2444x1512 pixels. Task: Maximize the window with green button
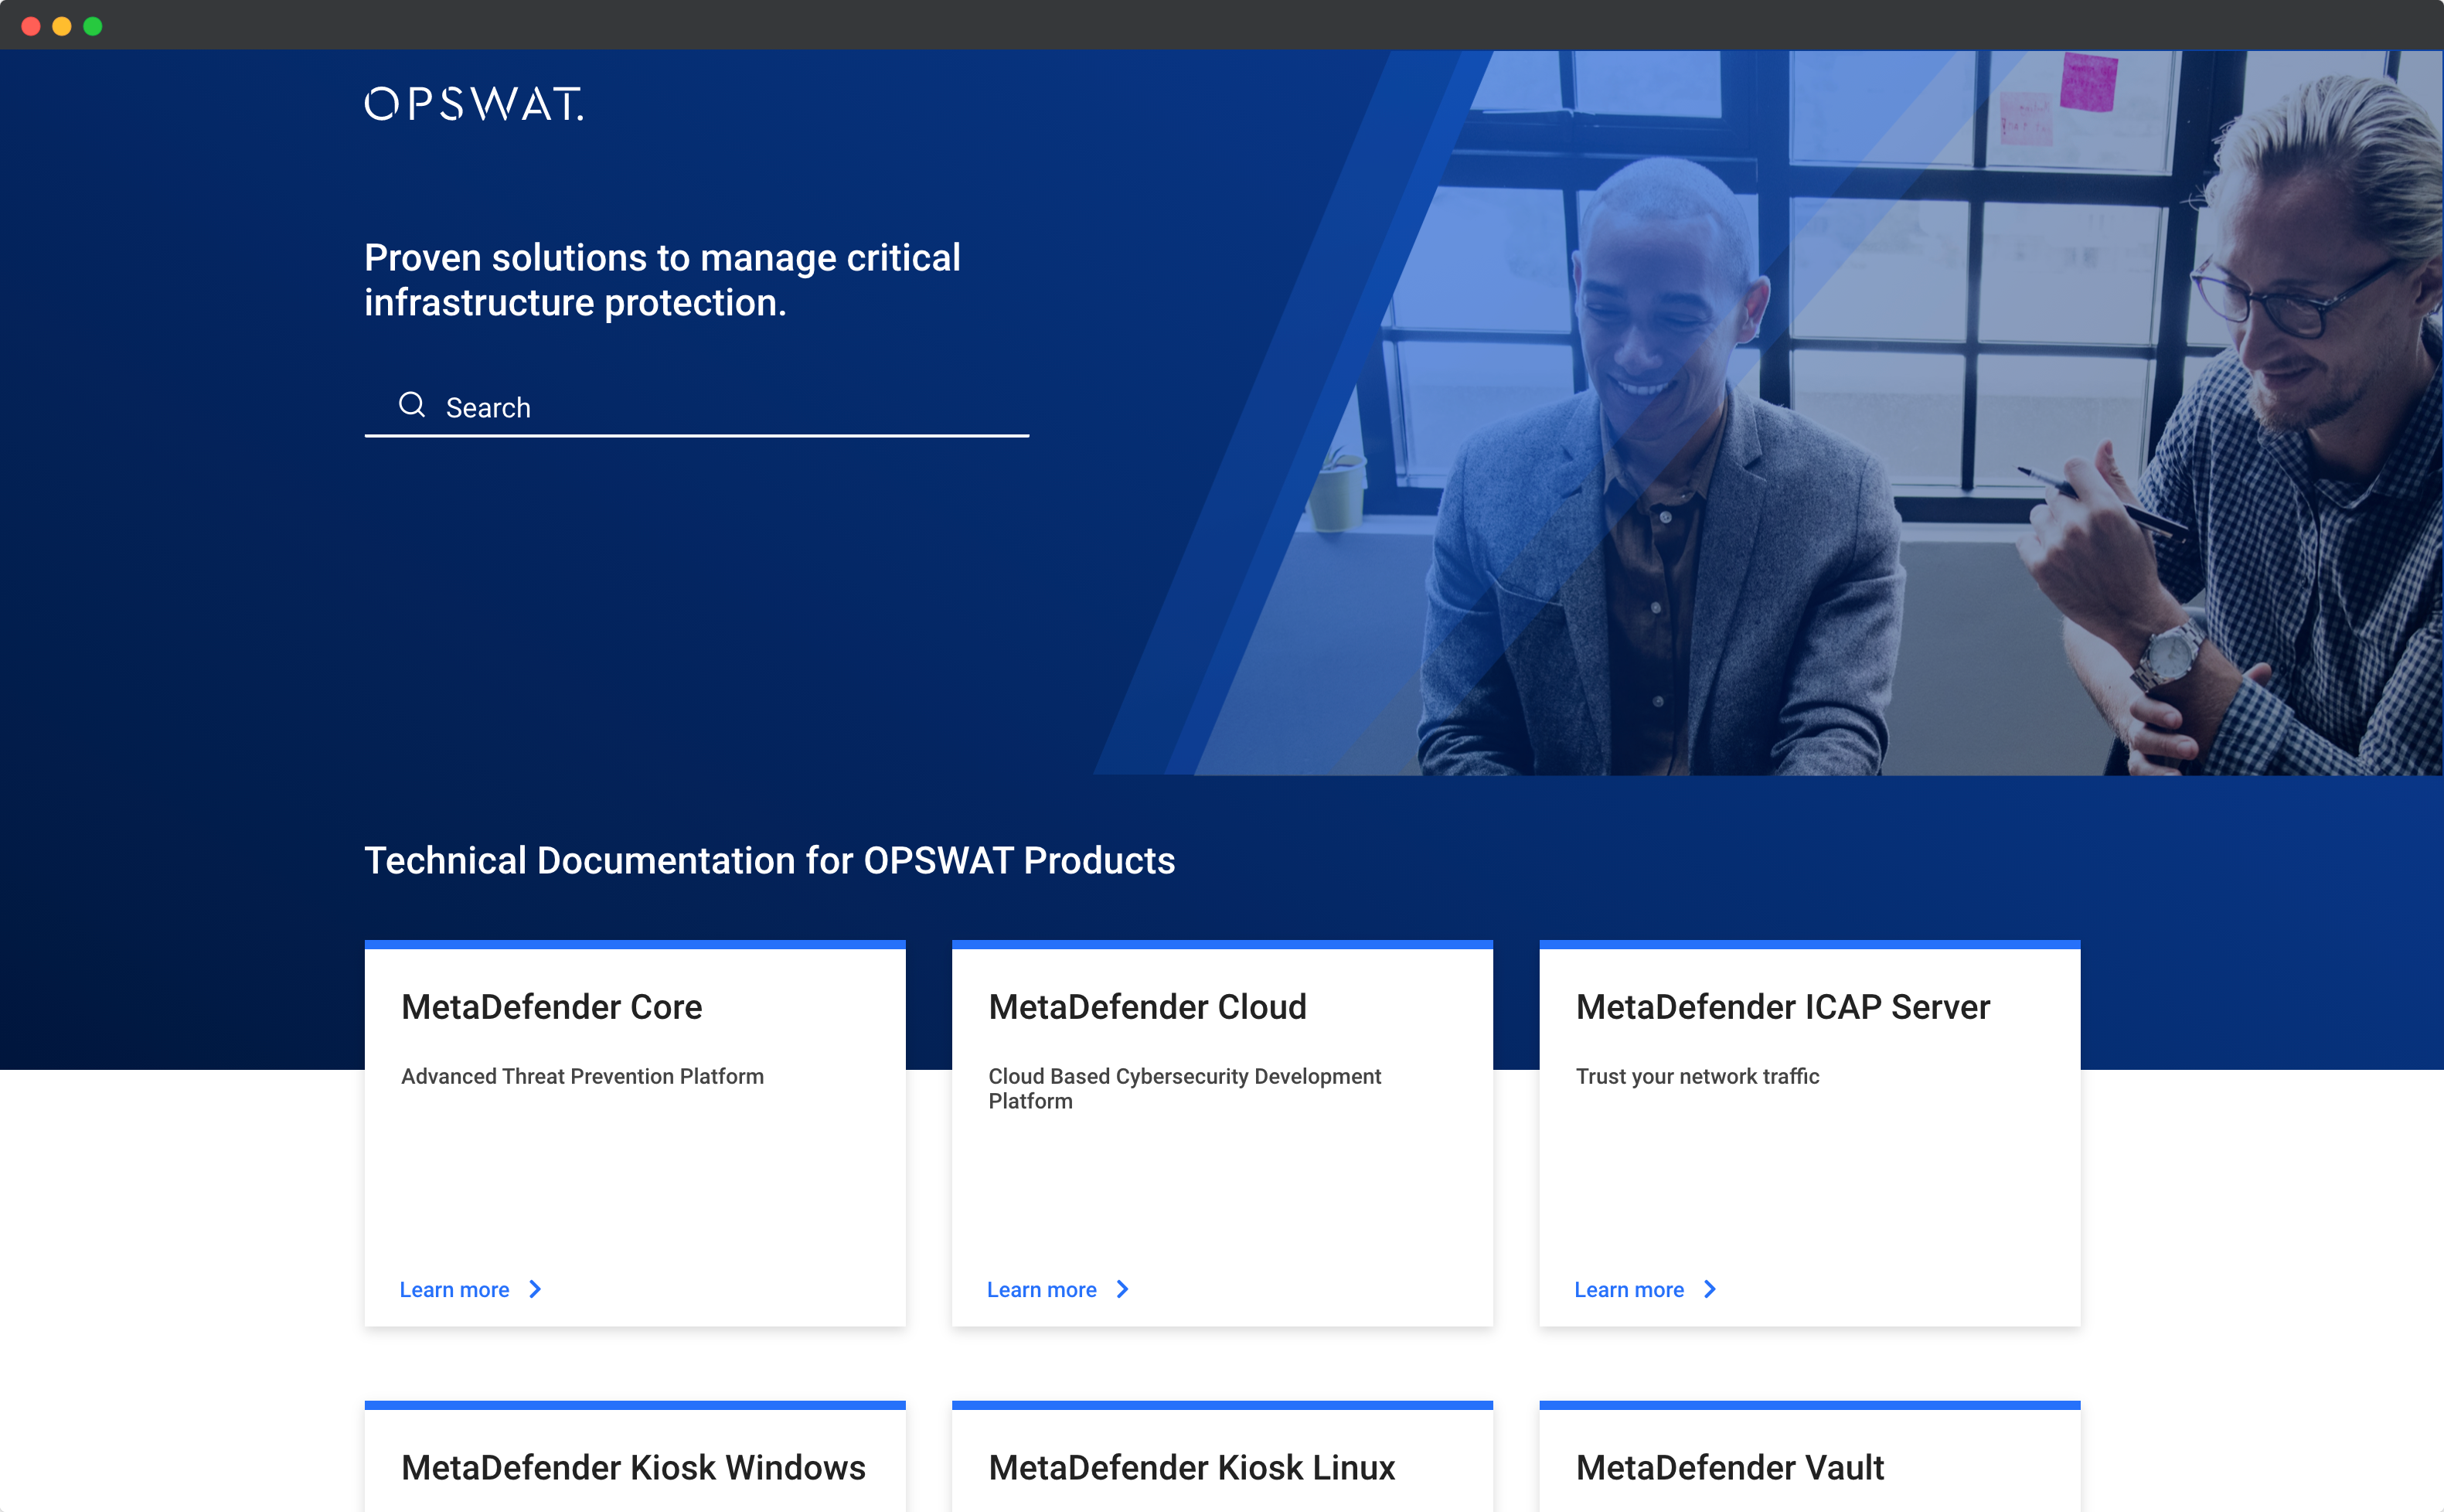(93, 26)
